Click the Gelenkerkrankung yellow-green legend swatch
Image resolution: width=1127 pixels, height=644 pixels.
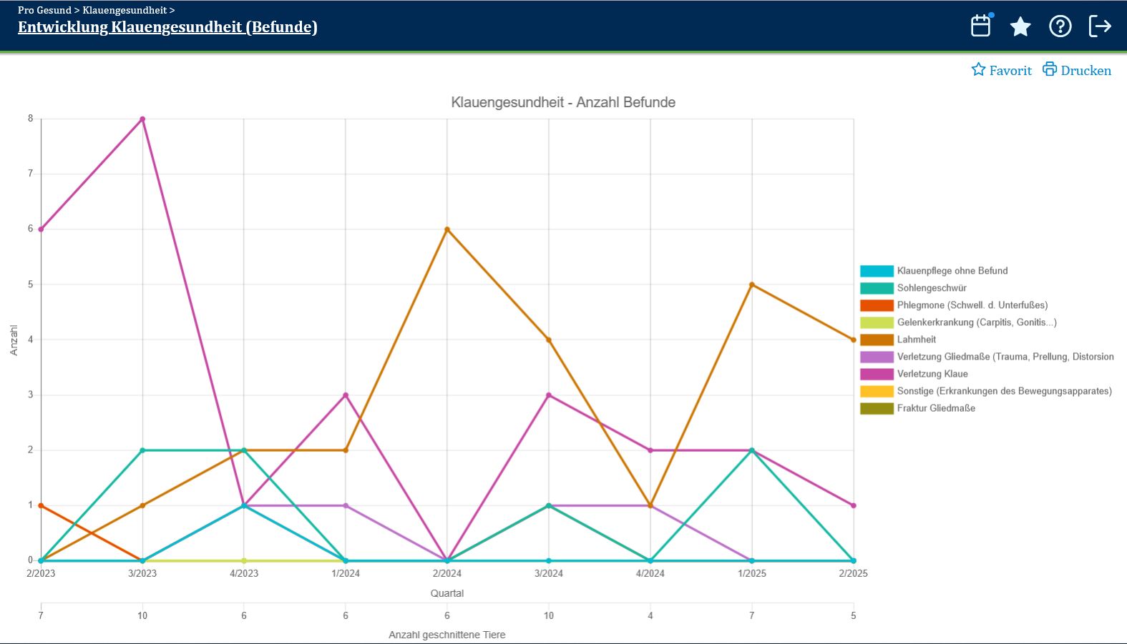tap(877, 322)
